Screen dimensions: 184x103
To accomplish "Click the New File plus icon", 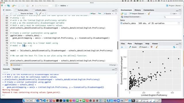I will click(x=2, y=6).
